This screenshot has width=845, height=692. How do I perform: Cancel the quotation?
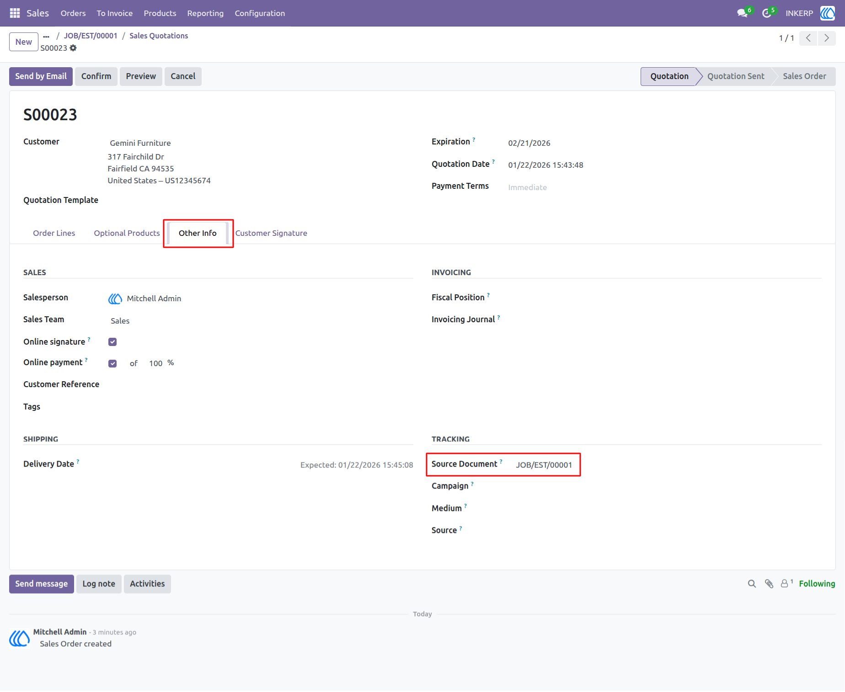[183, 76]
